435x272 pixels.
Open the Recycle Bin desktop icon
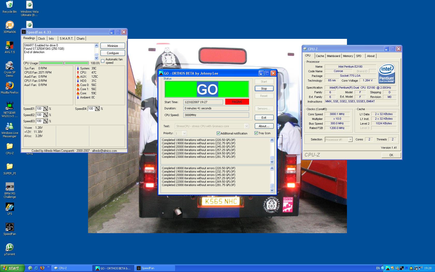[10, 7]
